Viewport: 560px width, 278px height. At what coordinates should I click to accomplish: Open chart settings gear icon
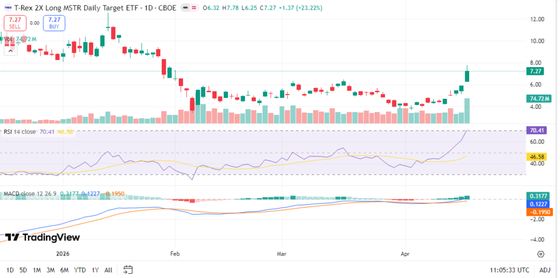540,255
